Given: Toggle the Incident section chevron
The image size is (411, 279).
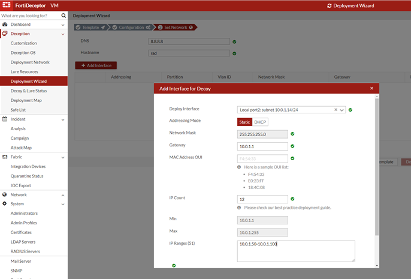Looking at the screenshot, I should coord(63,119).
